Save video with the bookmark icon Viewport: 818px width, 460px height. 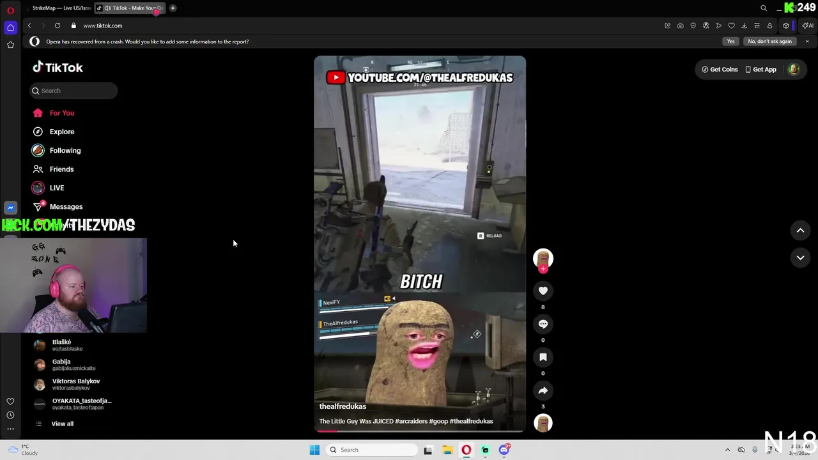pos(543,357)
